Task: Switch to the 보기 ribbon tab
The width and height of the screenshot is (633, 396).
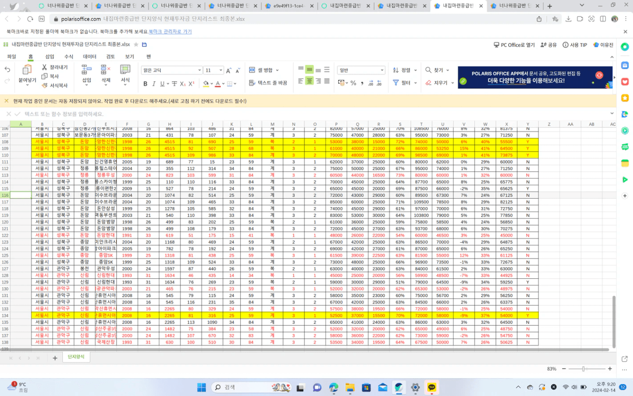Action: pyautogui.click(x=130, y=57)
